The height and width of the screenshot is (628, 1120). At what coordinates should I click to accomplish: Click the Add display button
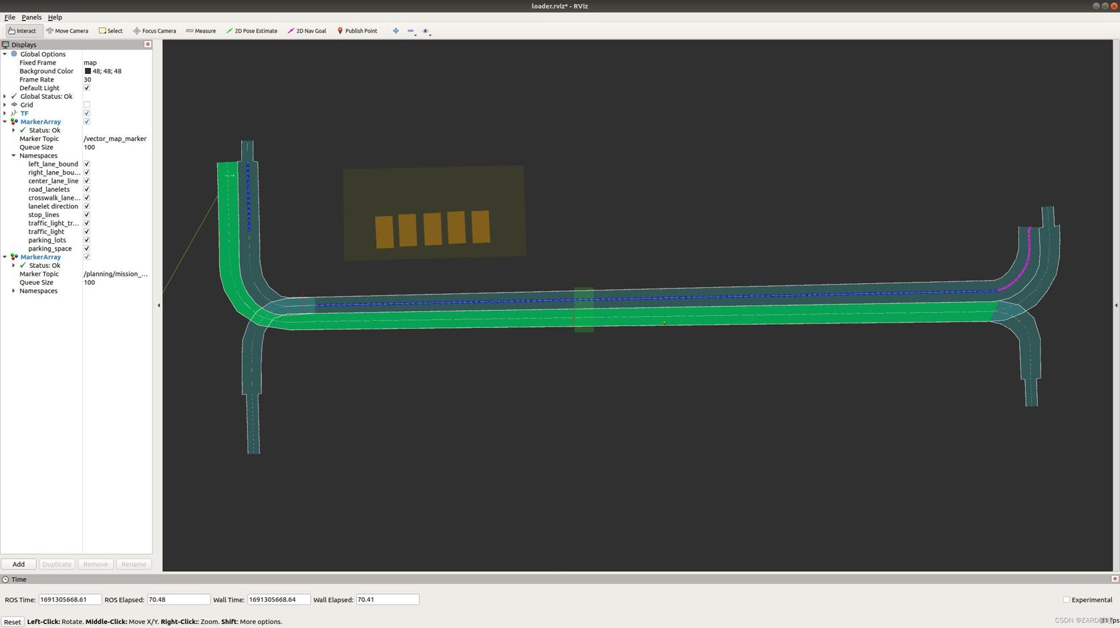point(19,565)
